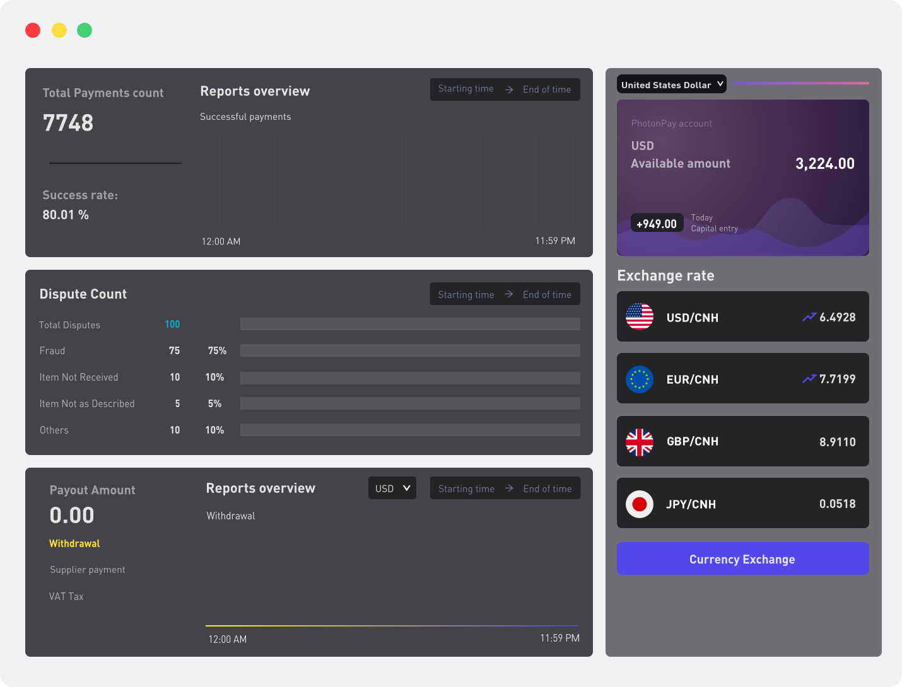Click the red window close dot
The width and height of the screenshot is (902, 687).
(x=33, y=30)
